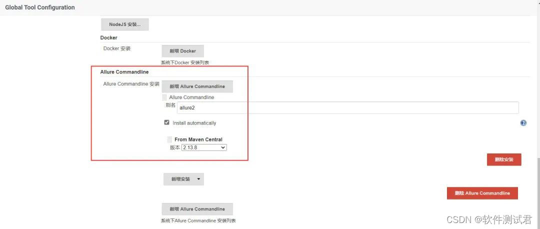
Task: Grab the drag handle beside From Maven Central
Action: click(x=169, y=139)
